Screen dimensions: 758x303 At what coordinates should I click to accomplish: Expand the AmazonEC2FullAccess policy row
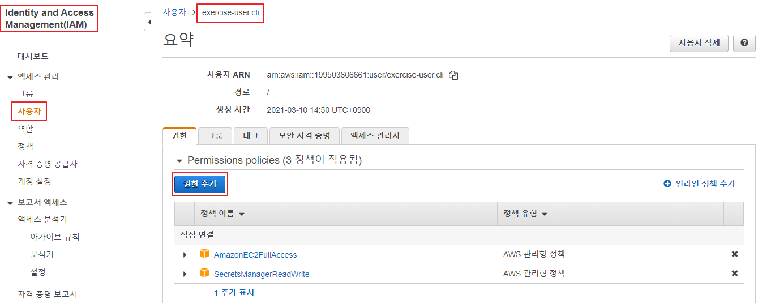point(185,255)
